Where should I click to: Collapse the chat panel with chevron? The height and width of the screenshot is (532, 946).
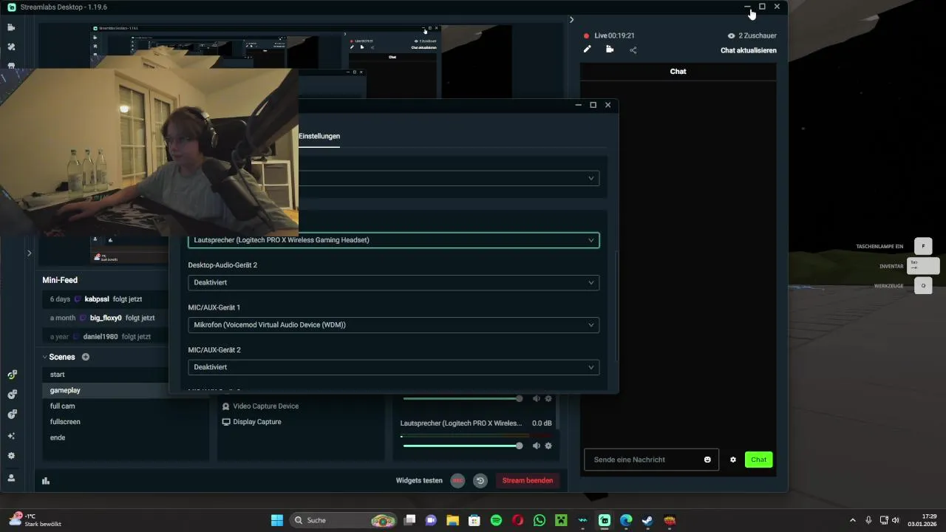pos(571,20)
